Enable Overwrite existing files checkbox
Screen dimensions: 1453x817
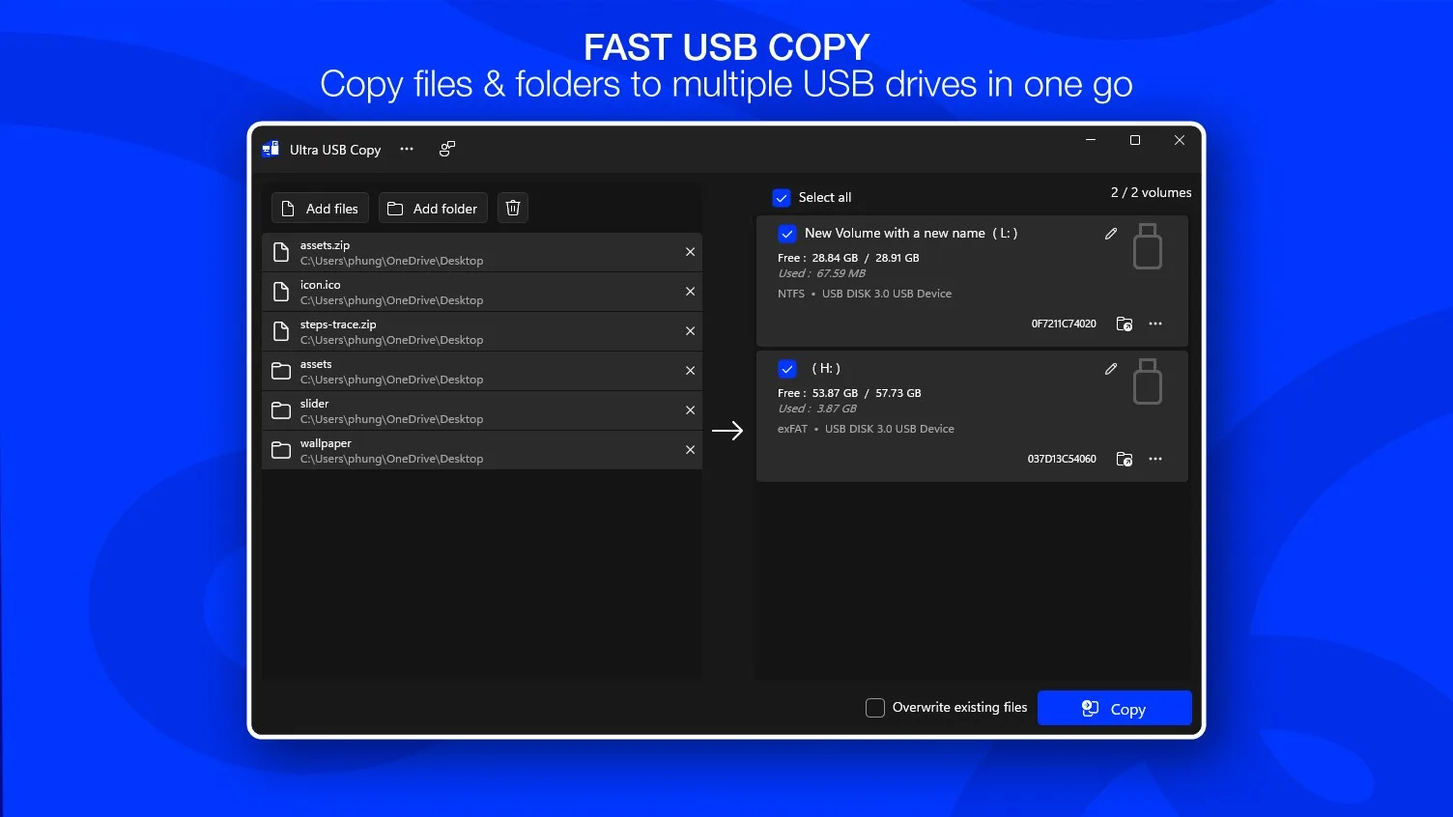pos(875,708)
